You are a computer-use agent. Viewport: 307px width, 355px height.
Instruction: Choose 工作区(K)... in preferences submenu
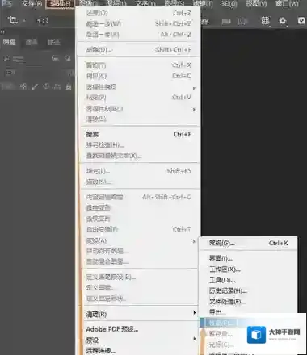[248, 269]
